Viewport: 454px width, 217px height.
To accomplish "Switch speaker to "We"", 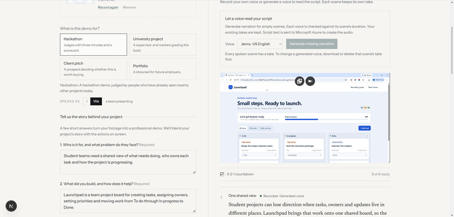I will pyautogui.click(x=96, y=101).
